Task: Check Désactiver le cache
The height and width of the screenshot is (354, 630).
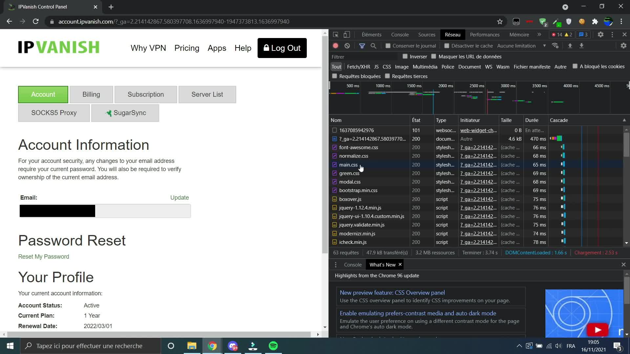Action: (446, 46)
